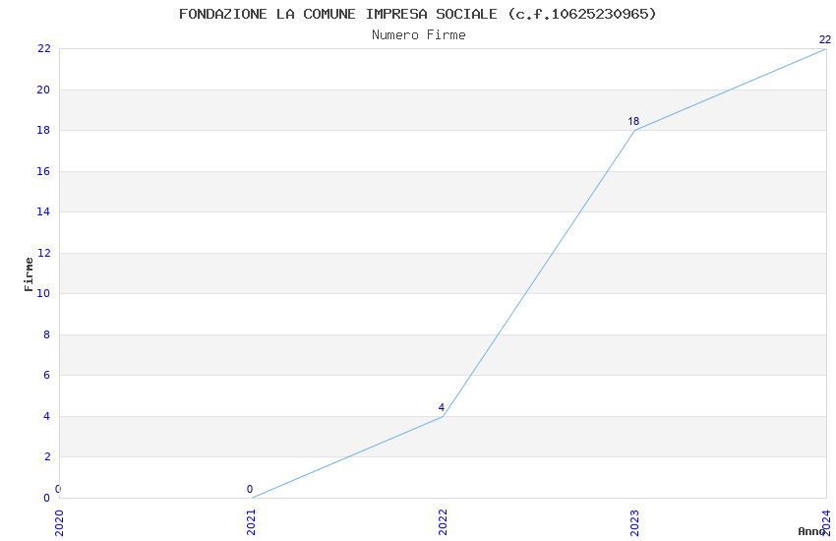Click the y-axis tick label 18
836x541 pixels.
tap(43, 130)
